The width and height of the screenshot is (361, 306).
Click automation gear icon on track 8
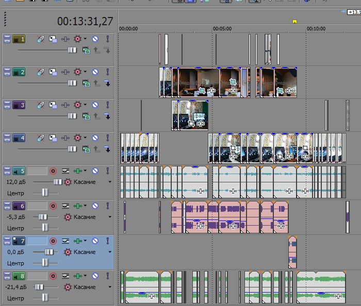[x=68, y=287]
